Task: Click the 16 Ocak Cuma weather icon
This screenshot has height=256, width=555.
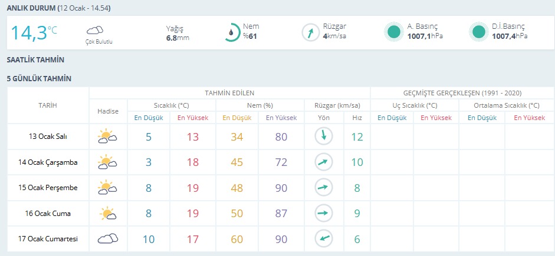Action: pos(109,213)
